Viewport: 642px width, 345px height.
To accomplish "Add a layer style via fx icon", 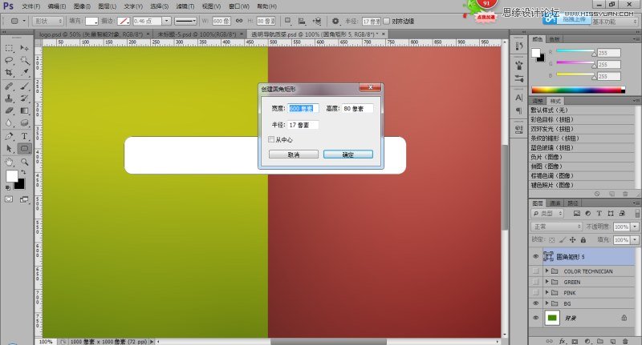I will pyautogui.click(x=563, y=341).
